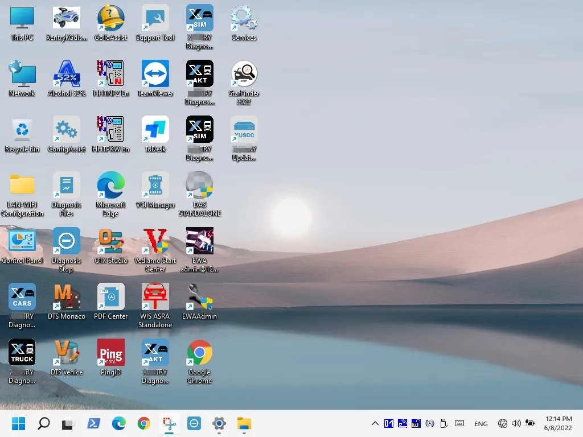The height and width of the screenshot is (437, 583).
Task: Open TeamViewer desktop shortcut
Action: pyautogui.click(x=155, y=75)
